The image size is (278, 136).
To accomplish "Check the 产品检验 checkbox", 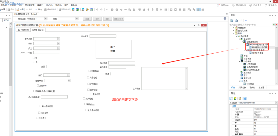I will coord(88,78).
